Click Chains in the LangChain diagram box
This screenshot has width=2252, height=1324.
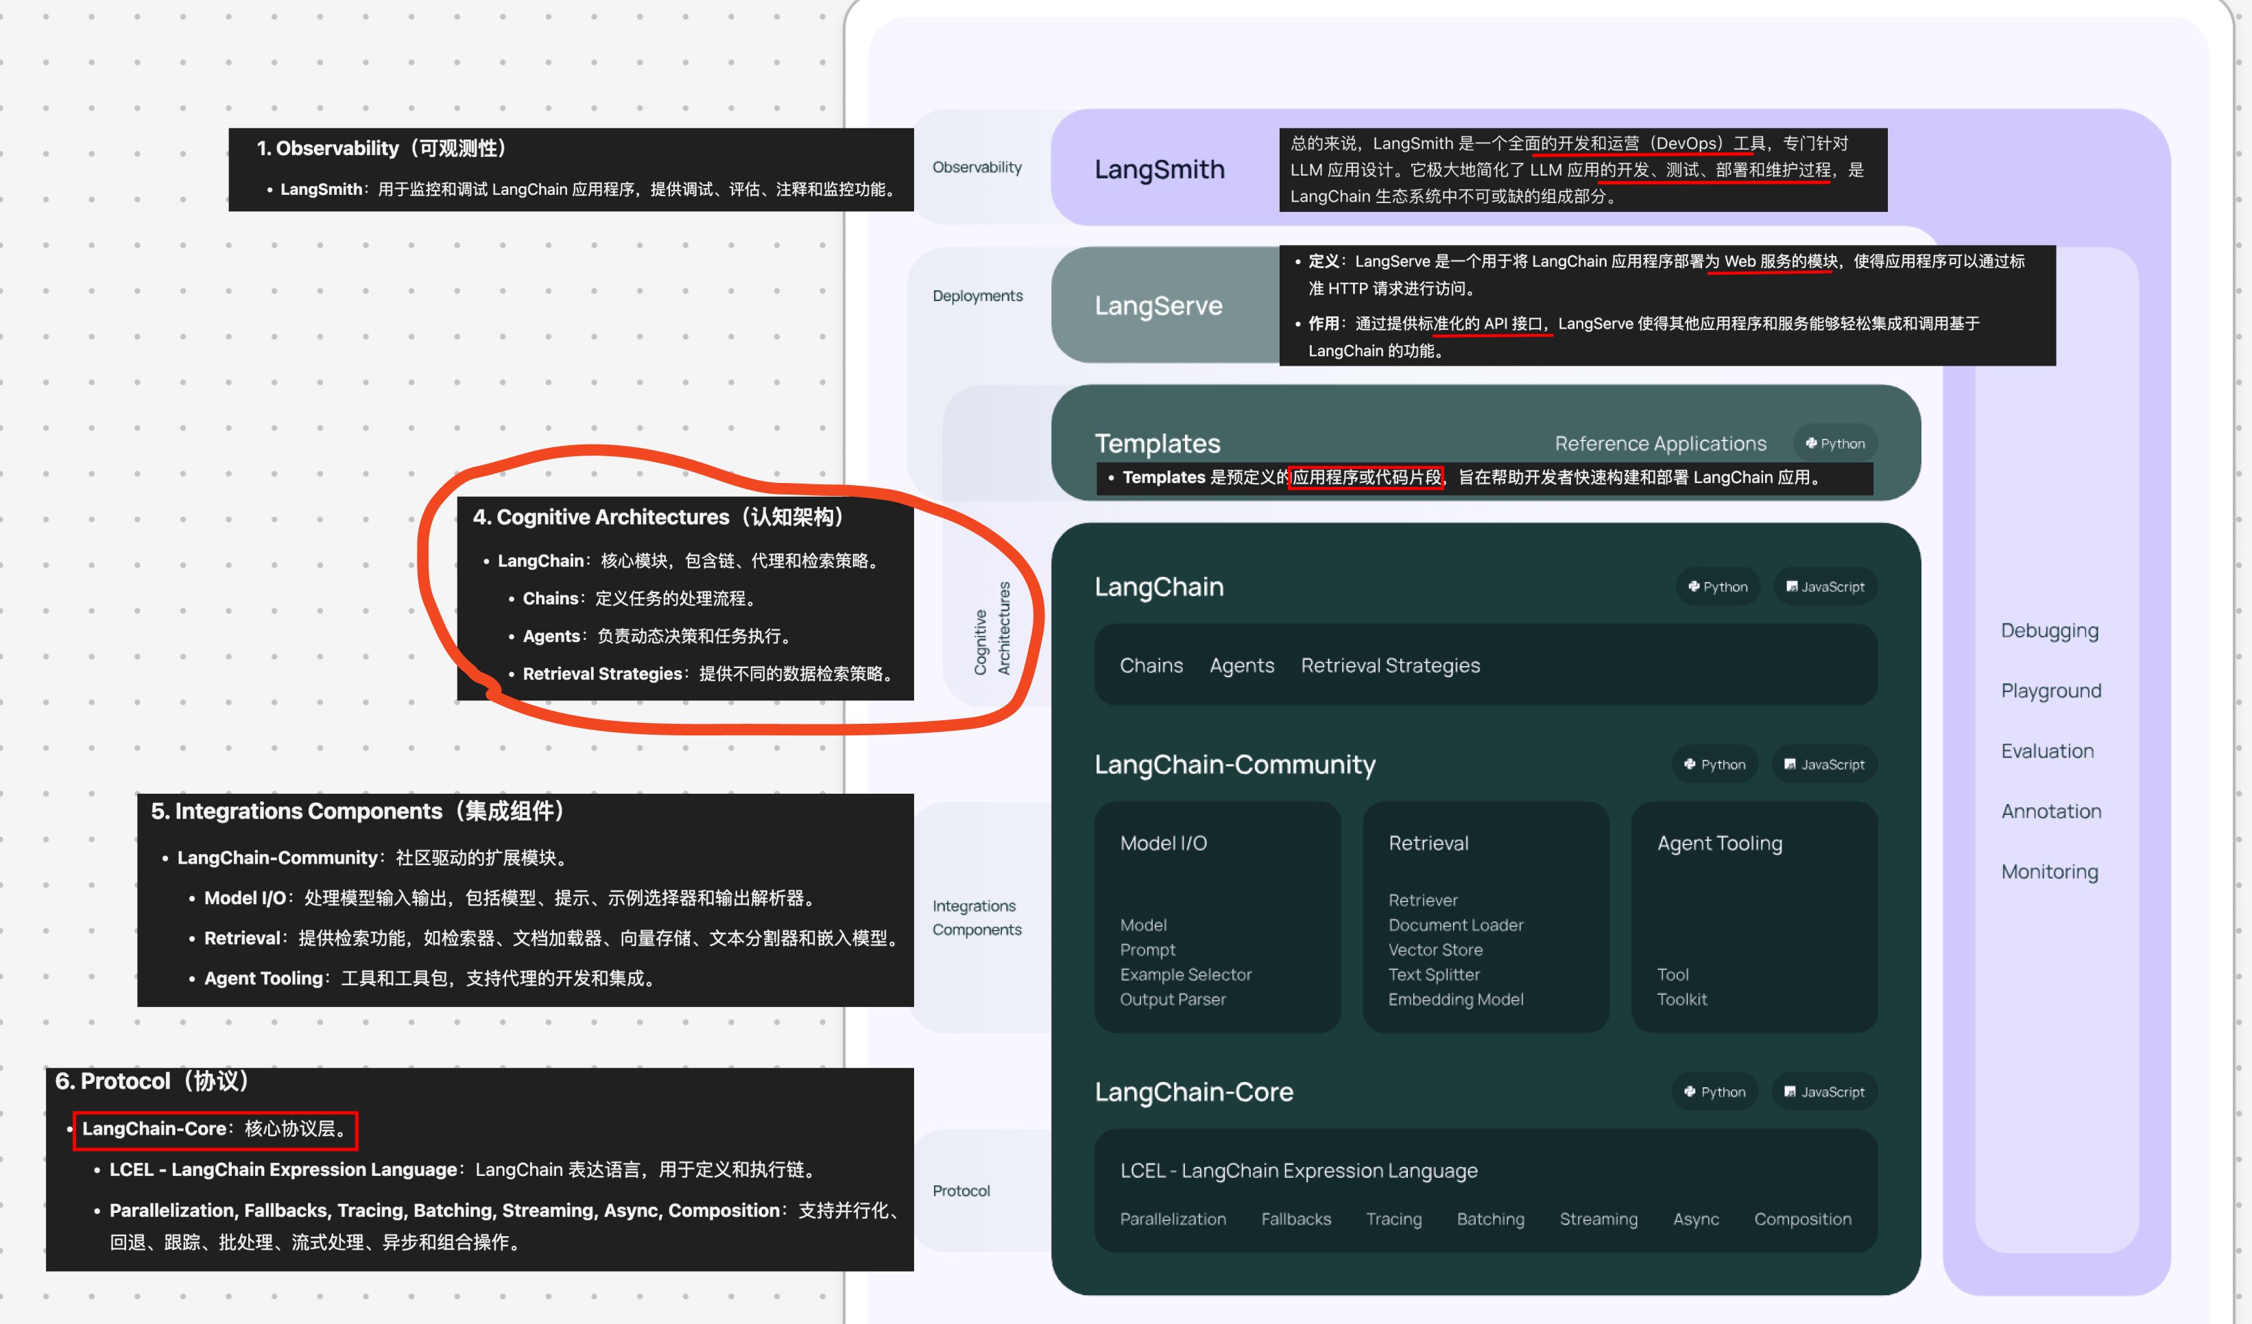point(1151,665)
